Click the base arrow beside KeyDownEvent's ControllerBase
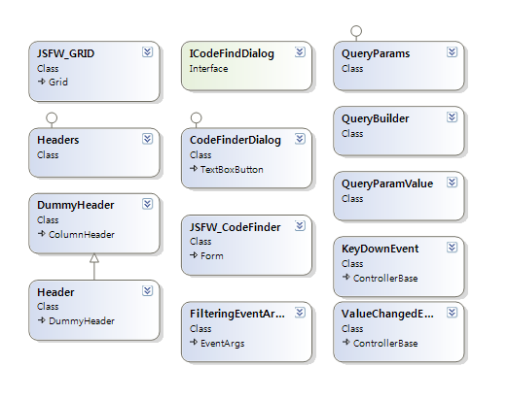 [x=346, y=278]
